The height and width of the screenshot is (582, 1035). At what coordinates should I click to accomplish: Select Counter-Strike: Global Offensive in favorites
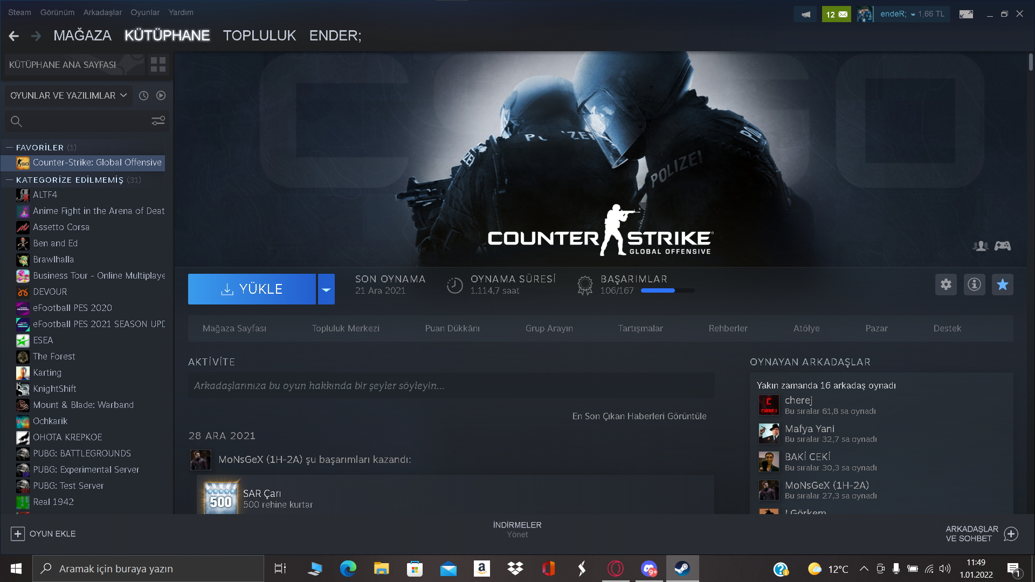84,162
